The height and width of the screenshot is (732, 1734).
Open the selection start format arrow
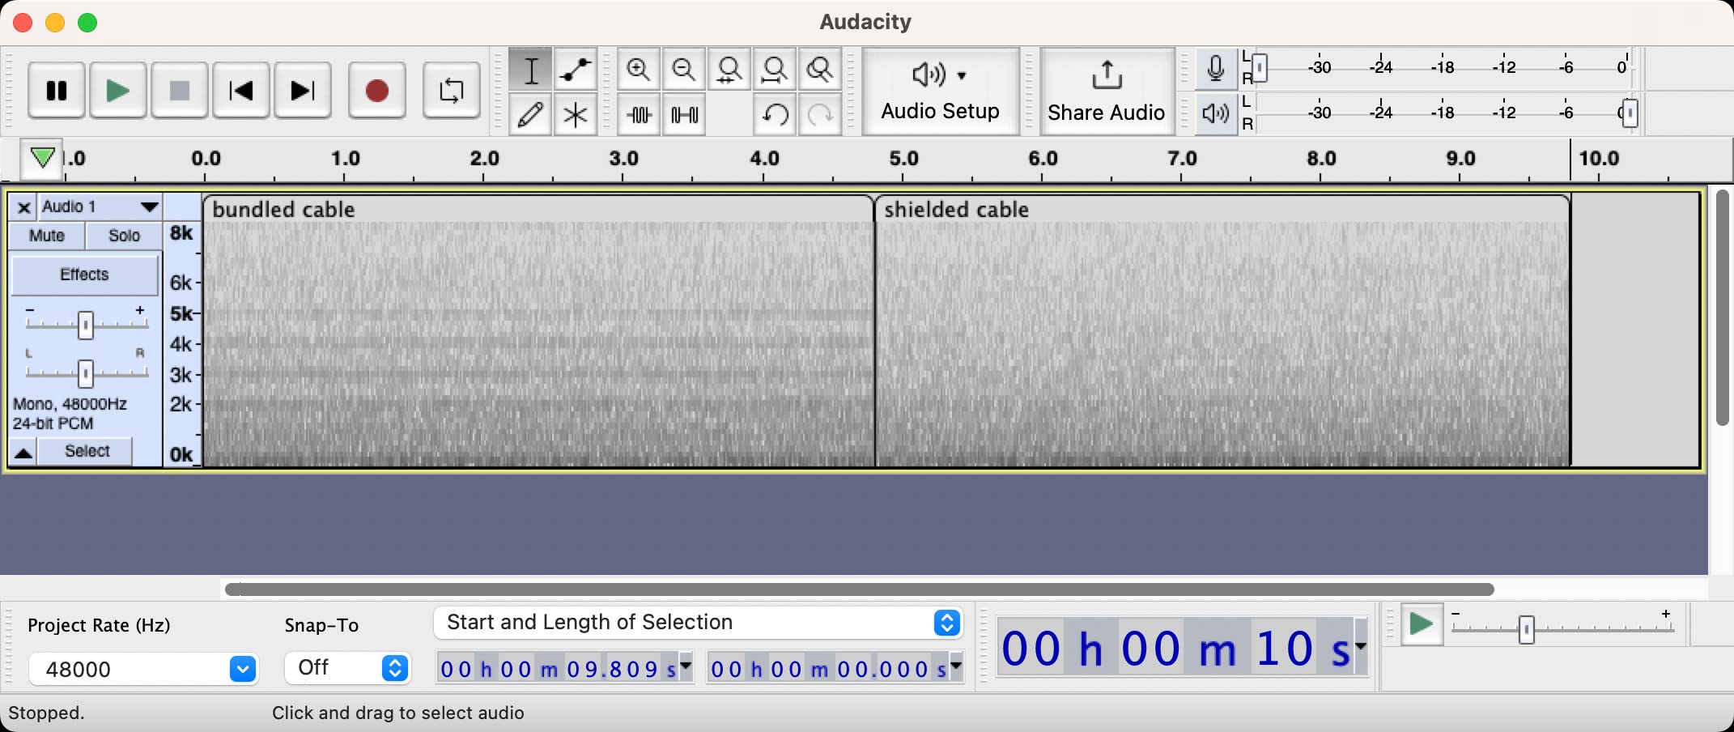click(x=686, y=666)
